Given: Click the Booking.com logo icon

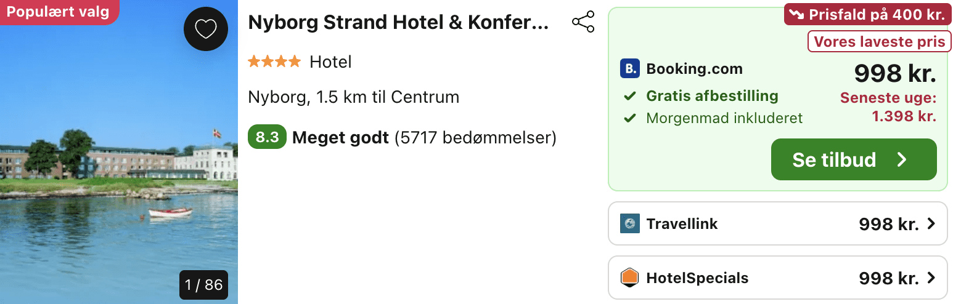Looking at the screenshot, I should click(630, 69).
